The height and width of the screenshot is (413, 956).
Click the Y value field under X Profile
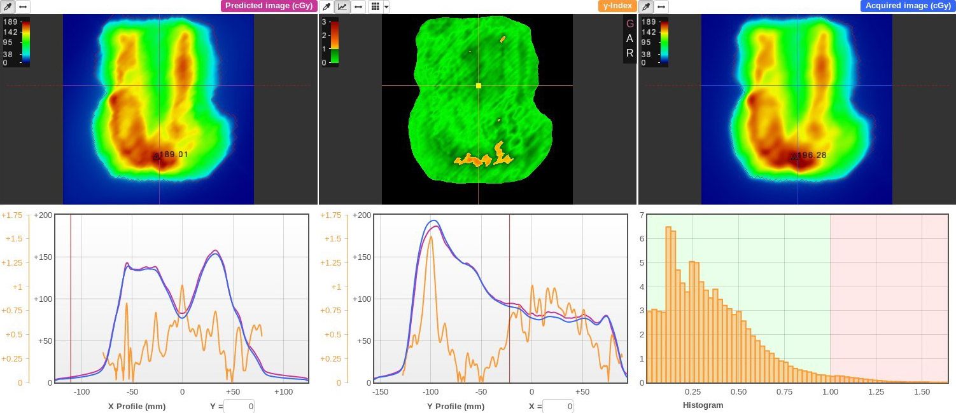239,406
